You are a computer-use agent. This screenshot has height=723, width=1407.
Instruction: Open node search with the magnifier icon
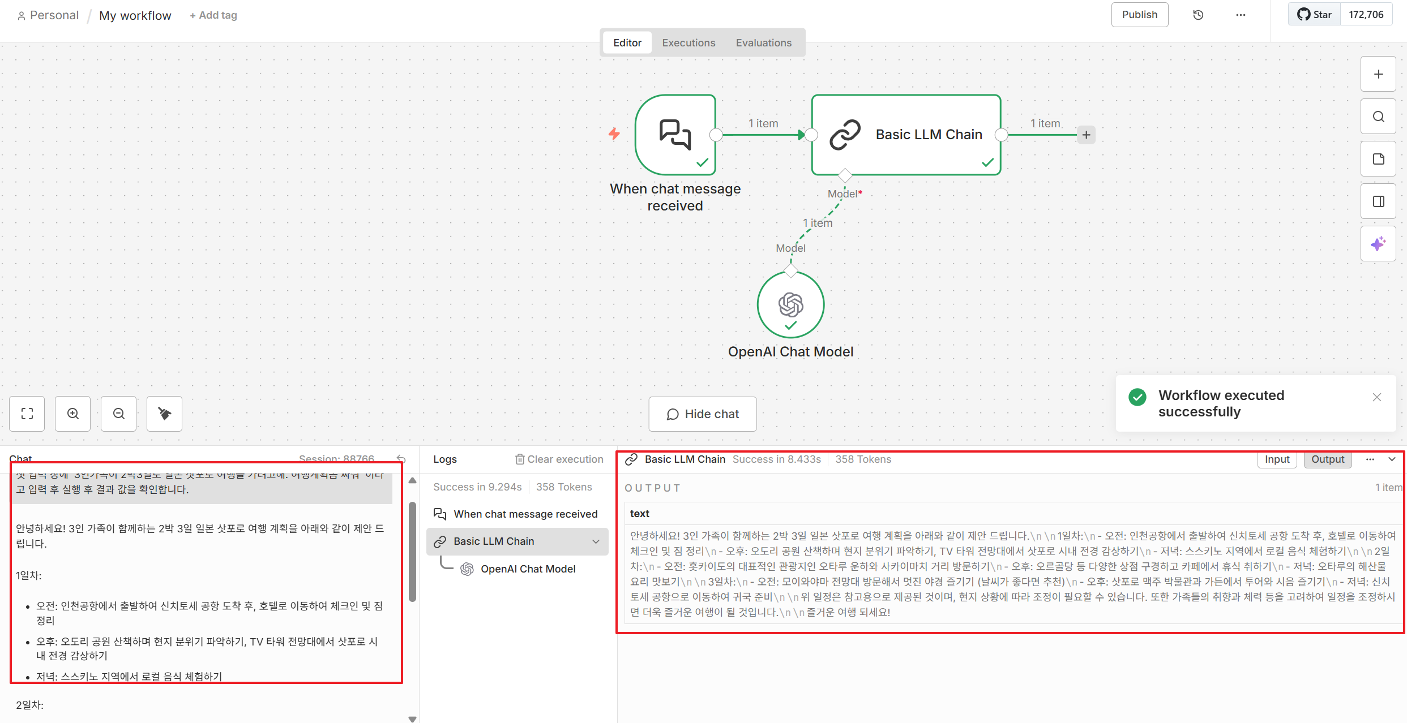pyautogui.click(x=1378, y=117)
